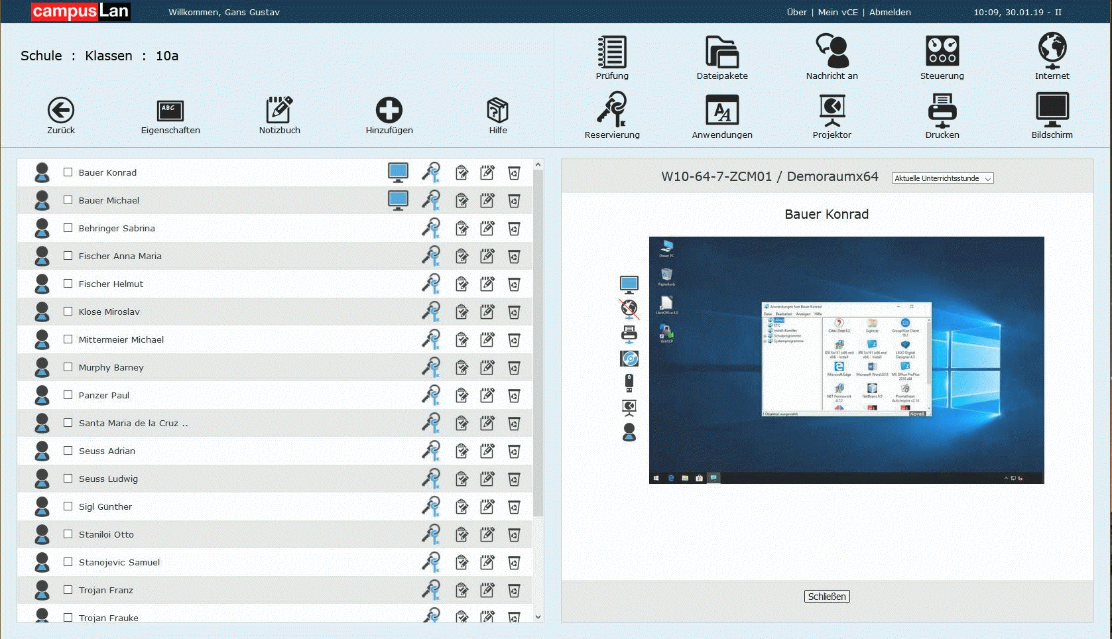
Task: Select Klose Miroslav checkbox
Action: pos(68,312)
